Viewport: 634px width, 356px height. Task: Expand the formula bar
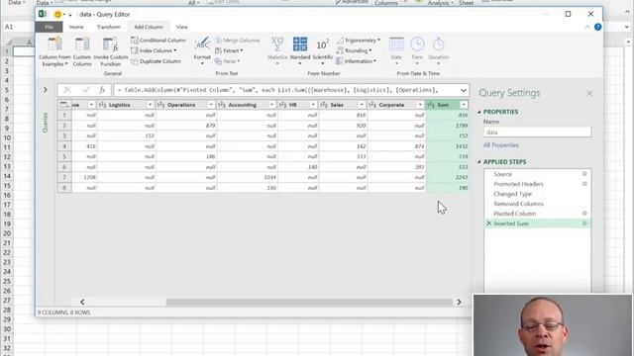point(464,90)
